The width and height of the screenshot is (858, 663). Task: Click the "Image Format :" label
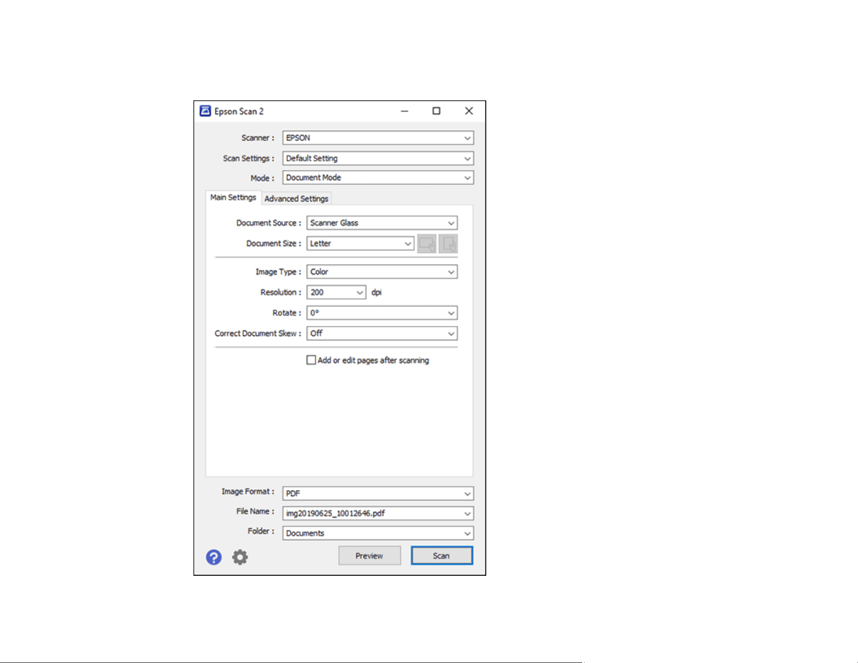[248, 492]
